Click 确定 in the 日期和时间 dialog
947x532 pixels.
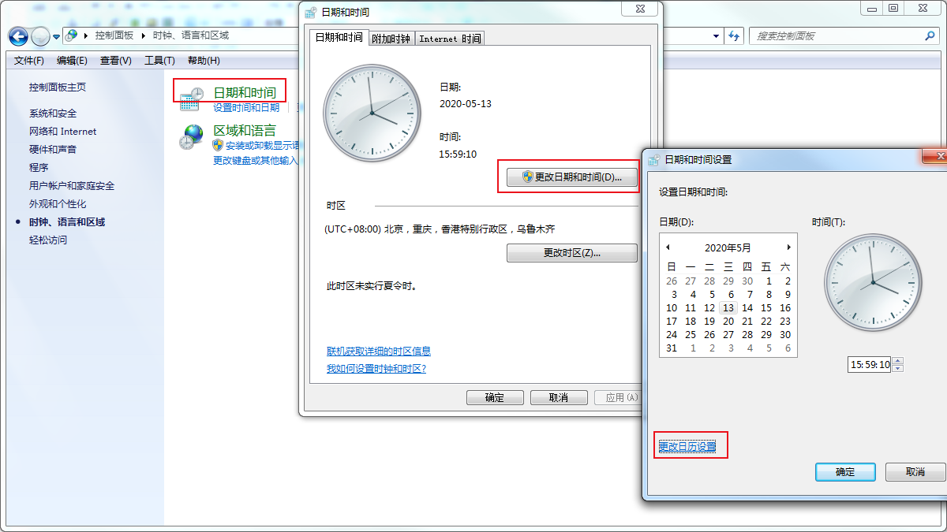(x=495, y=398)
